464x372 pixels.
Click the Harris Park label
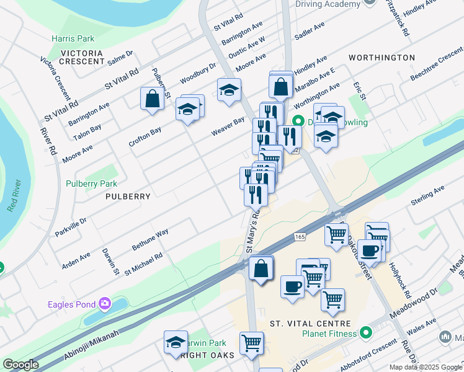73,38
